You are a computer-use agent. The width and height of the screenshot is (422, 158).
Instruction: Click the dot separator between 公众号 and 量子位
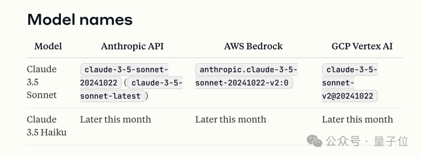coord(367,141)
